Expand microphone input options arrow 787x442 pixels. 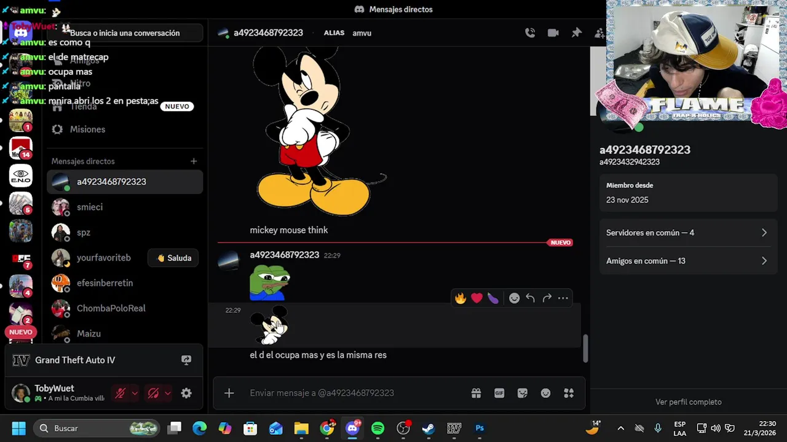135,394
